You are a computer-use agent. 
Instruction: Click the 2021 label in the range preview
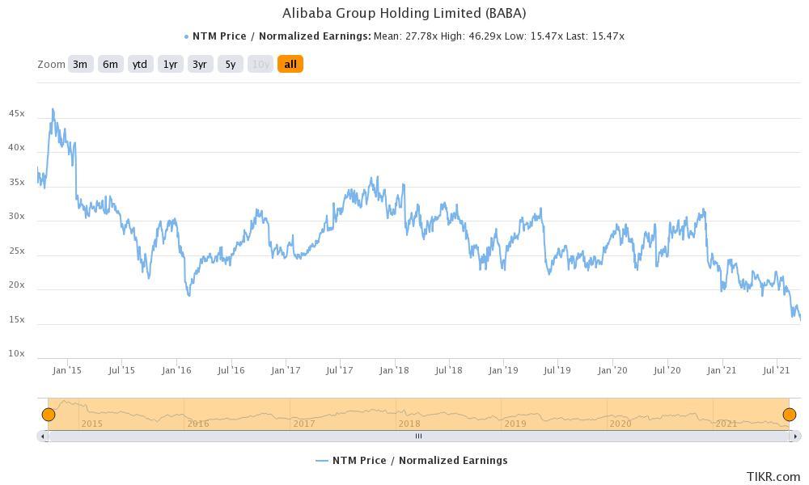coord(726,423)
